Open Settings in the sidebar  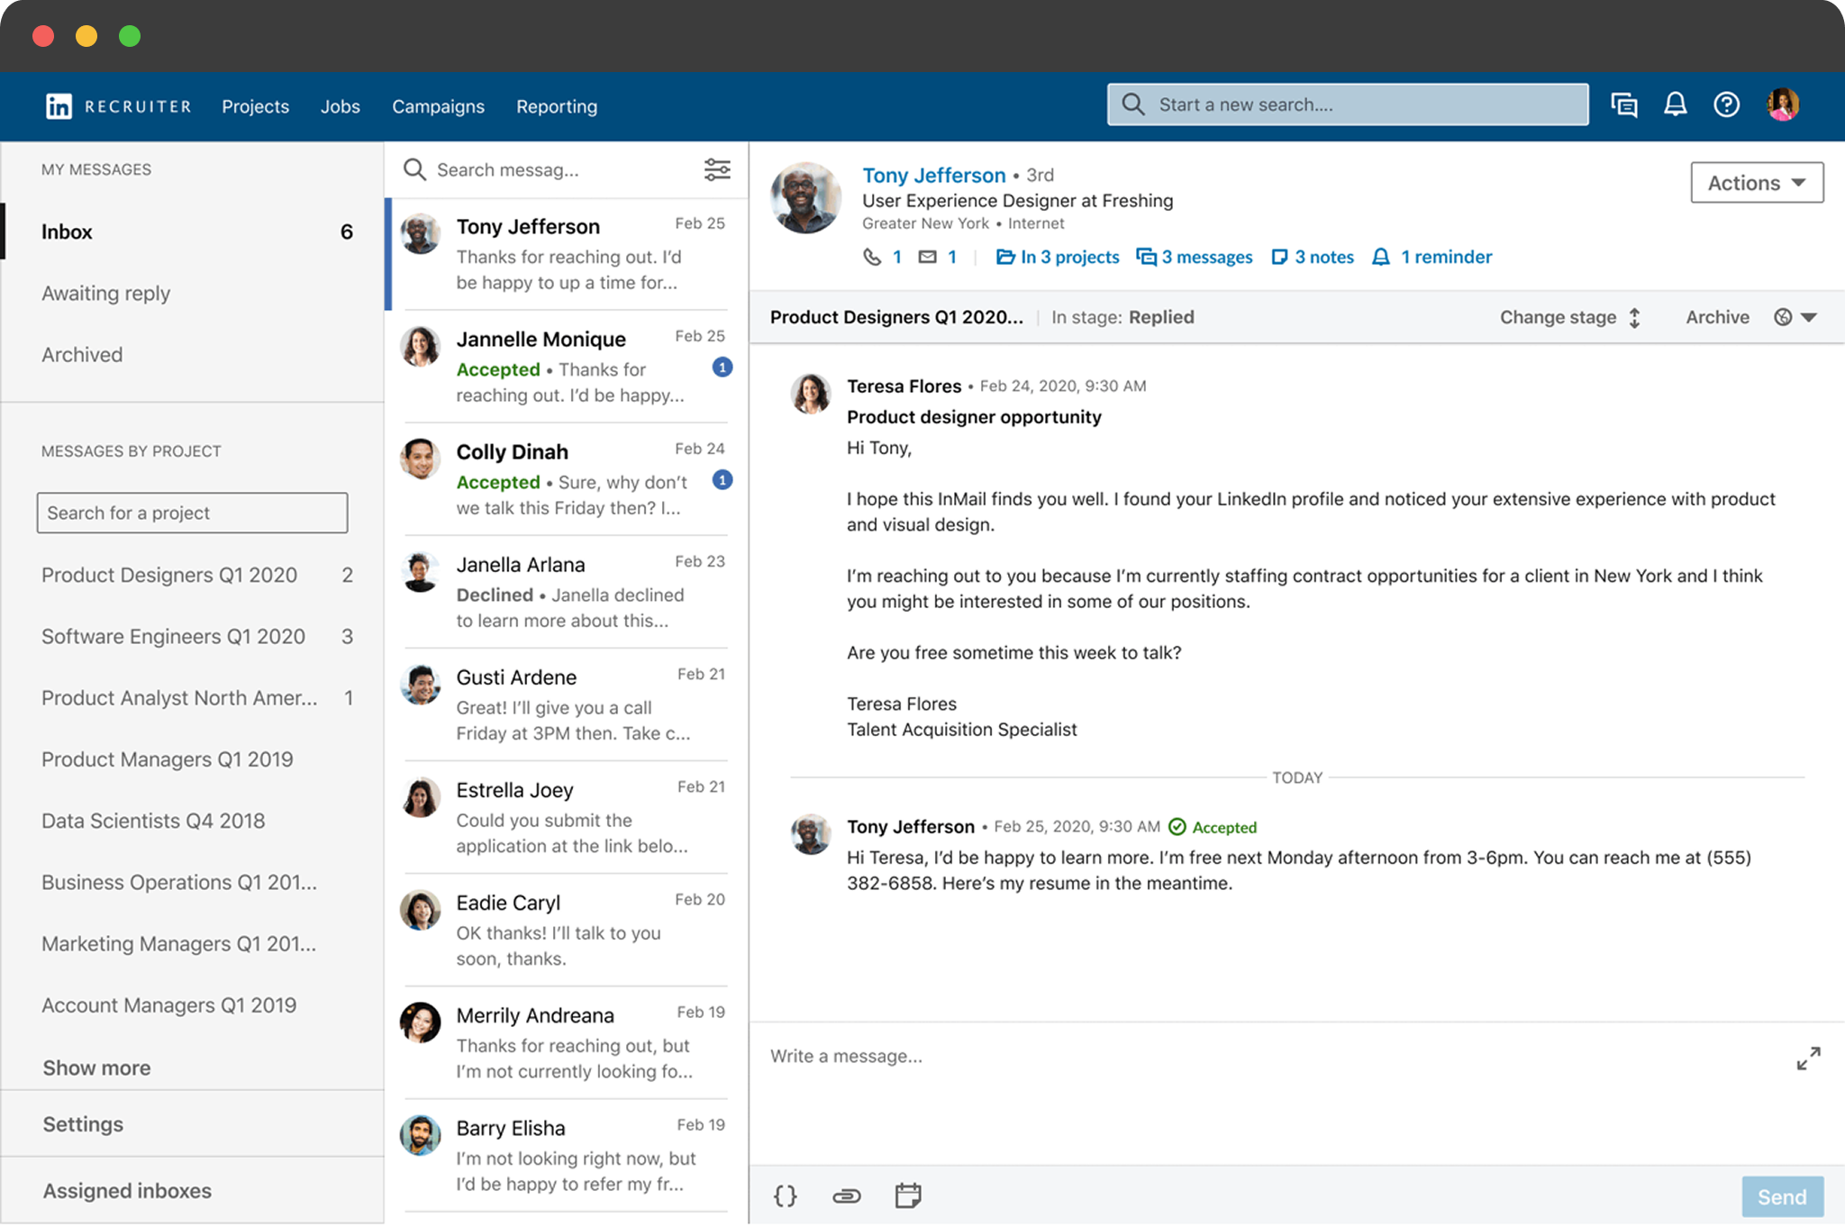pos(83,1124)
